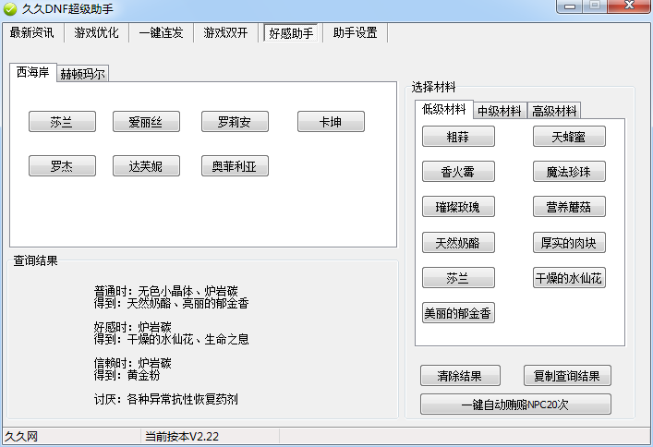Select the 美丽的郁金香 material
Viewport: 653px width, 447px height.
[x=458, y=313]
